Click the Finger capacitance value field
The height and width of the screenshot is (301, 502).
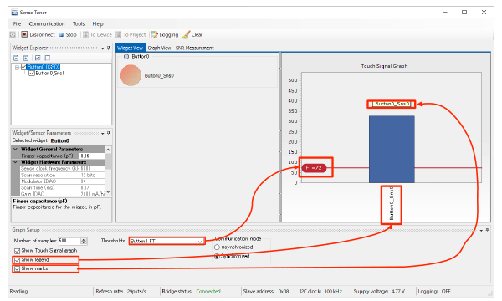point(91,156)
